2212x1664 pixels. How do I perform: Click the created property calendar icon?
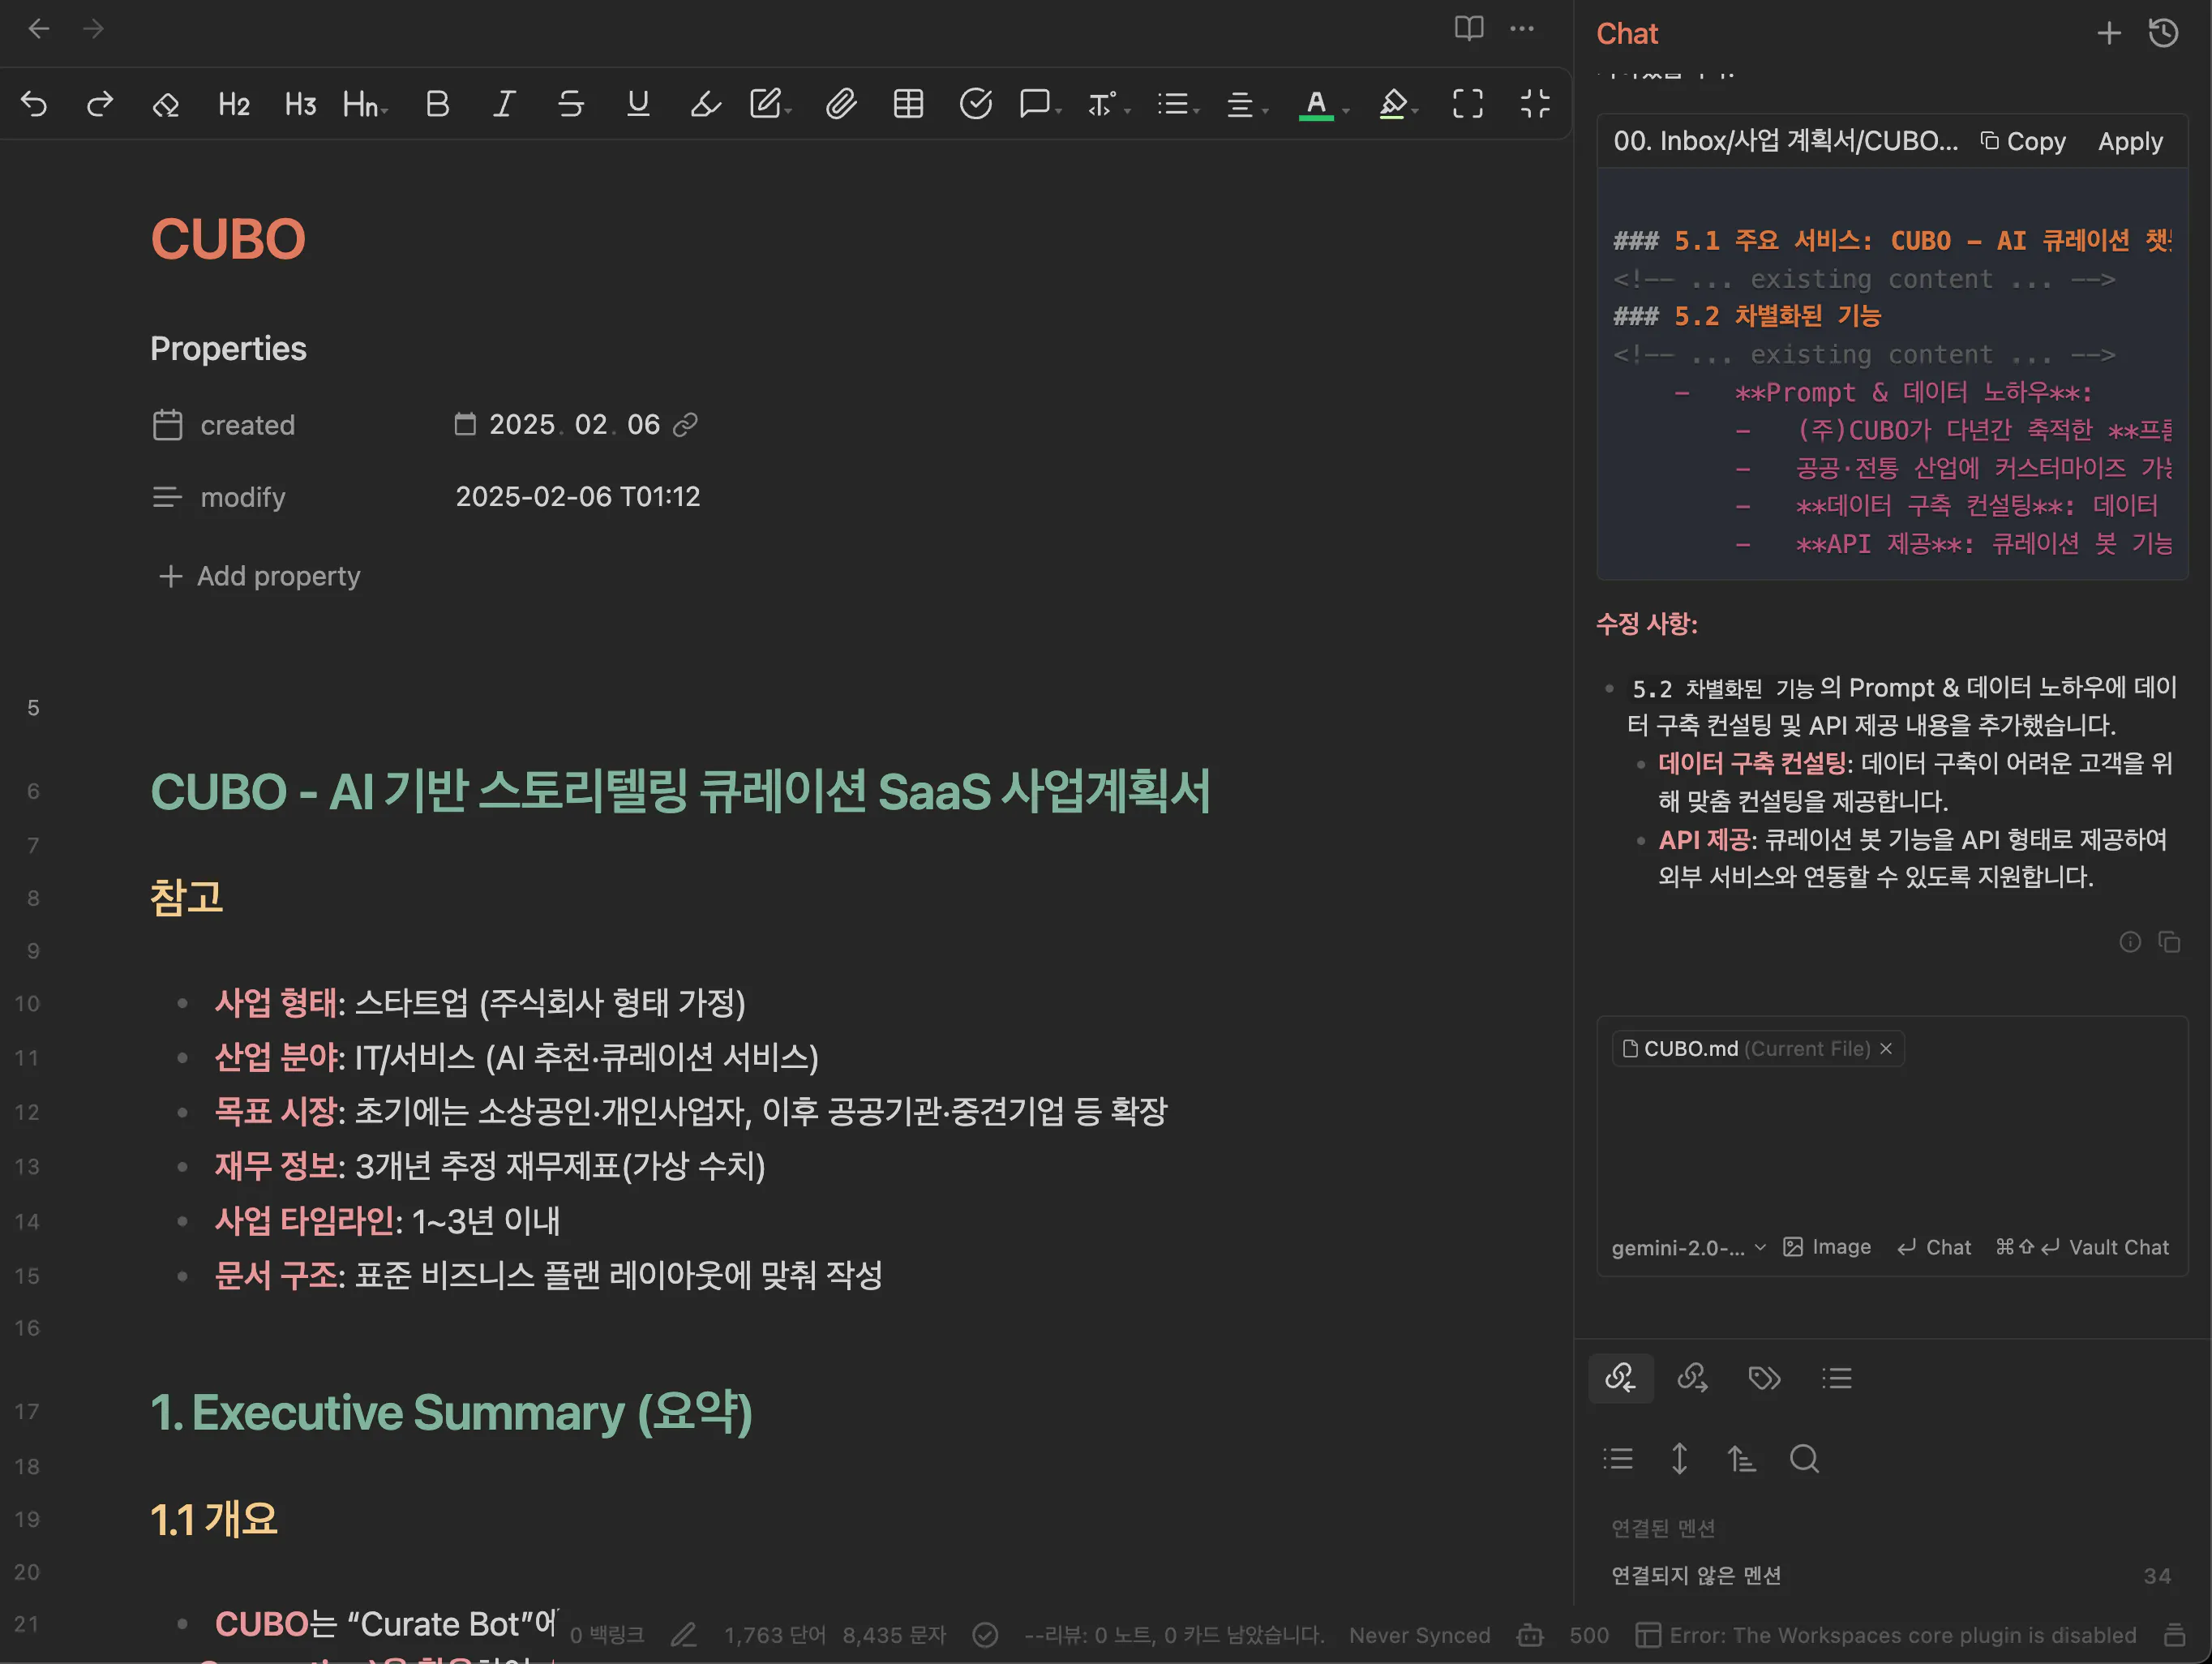coord(167,425)
